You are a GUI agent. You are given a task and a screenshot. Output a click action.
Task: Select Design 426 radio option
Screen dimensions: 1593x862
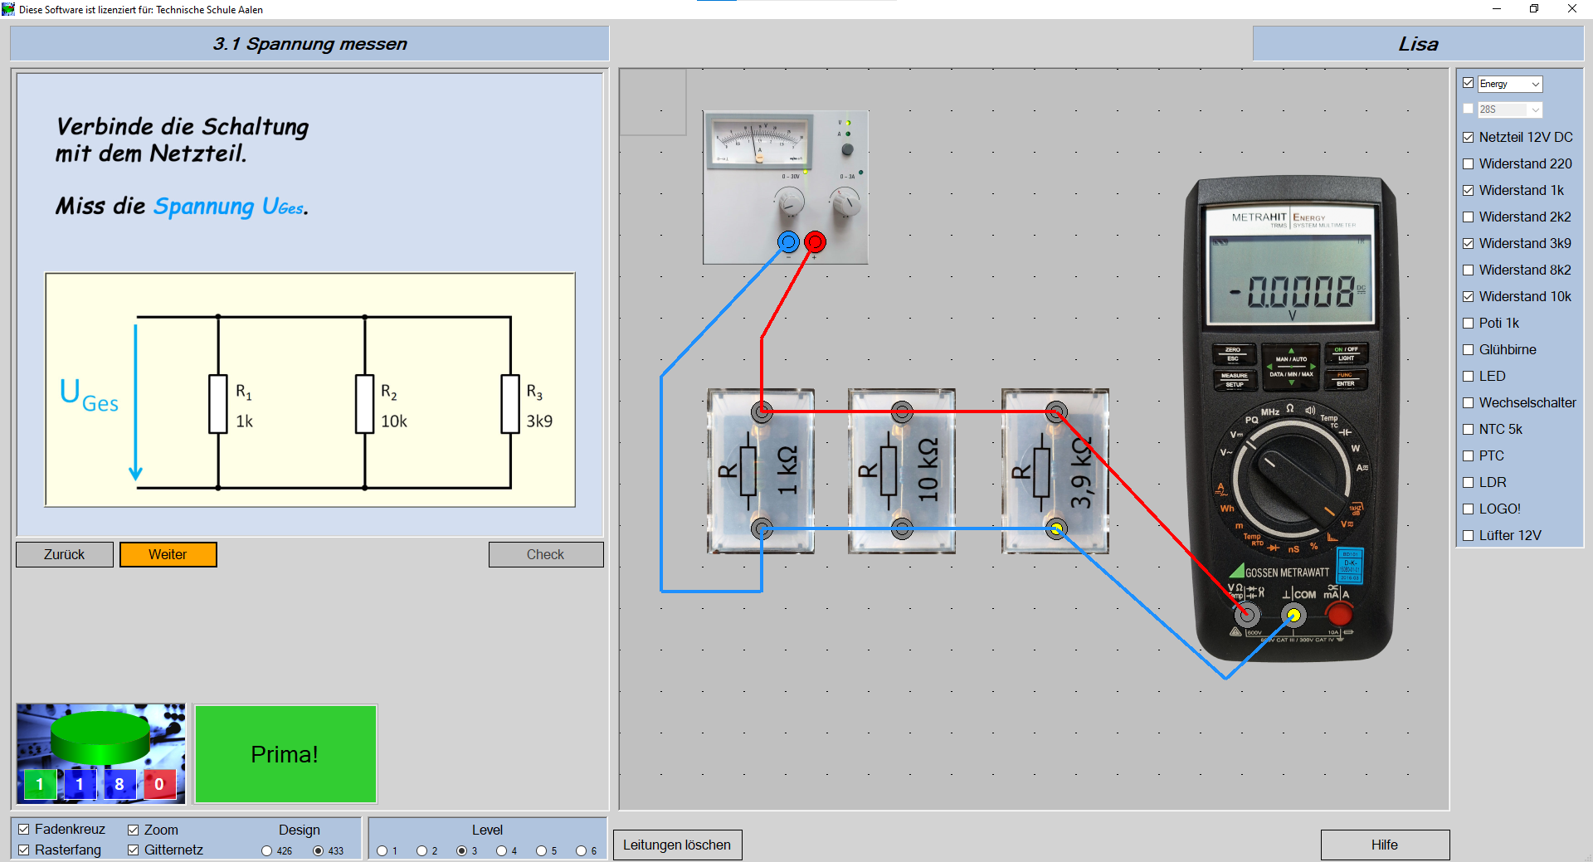pyautogui.click(x=266, y=850)
